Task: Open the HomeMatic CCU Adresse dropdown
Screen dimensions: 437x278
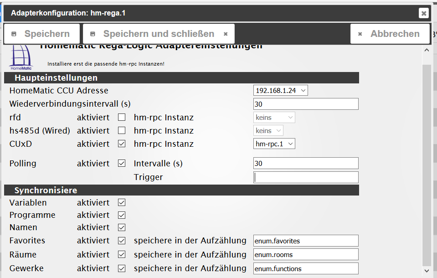Action: (281, 90)
